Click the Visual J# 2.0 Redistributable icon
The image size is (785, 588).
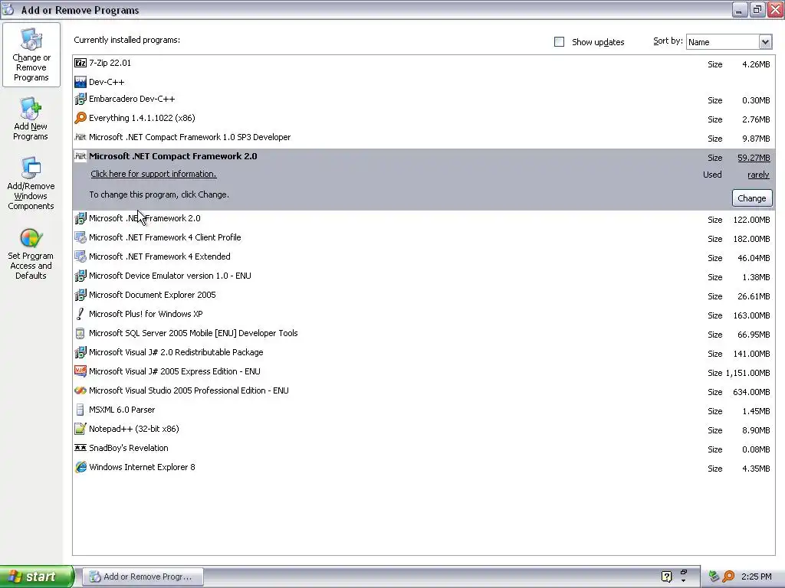[x=80, y=352]
